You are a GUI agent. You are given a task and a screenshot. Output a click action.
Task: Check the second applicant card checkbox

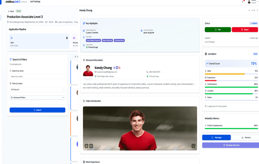[x=74, y=91]
